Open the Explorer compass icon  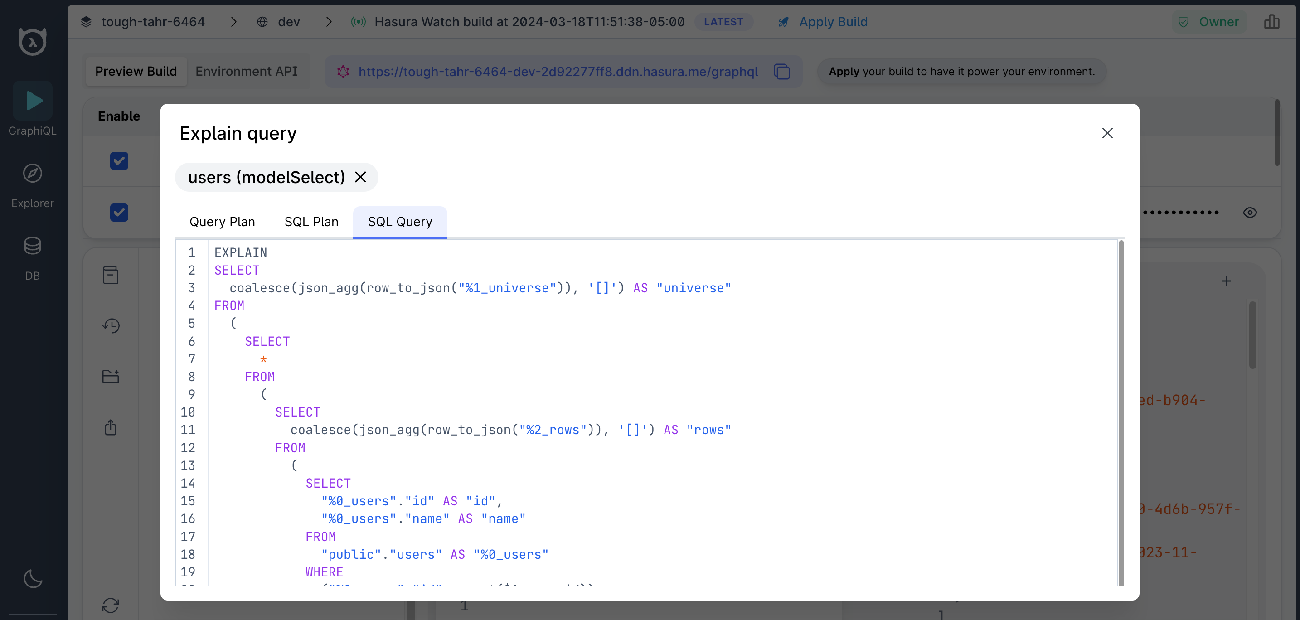(x=33, y=174)
